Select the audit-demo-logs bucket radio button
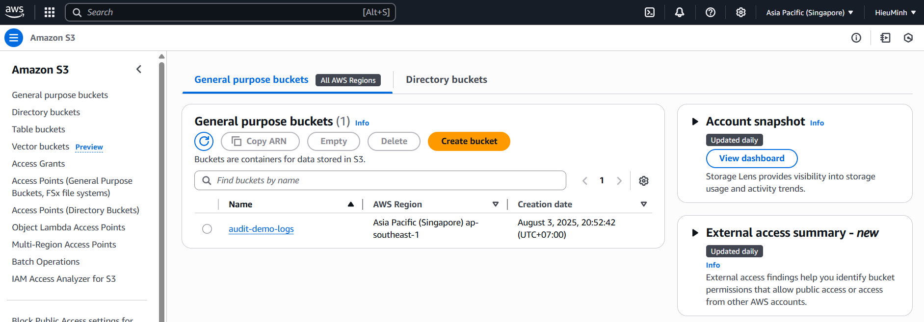The height and width of the screenshot is (322, 924). coord(207,229)
